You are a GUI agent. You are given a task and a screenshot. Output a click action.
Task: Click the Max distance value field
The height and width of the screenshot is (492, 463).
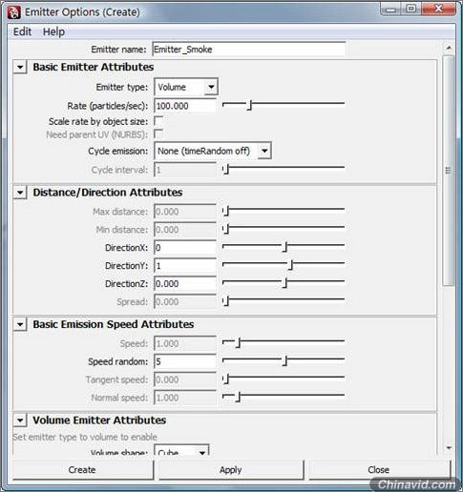click(x=185, y=212)
